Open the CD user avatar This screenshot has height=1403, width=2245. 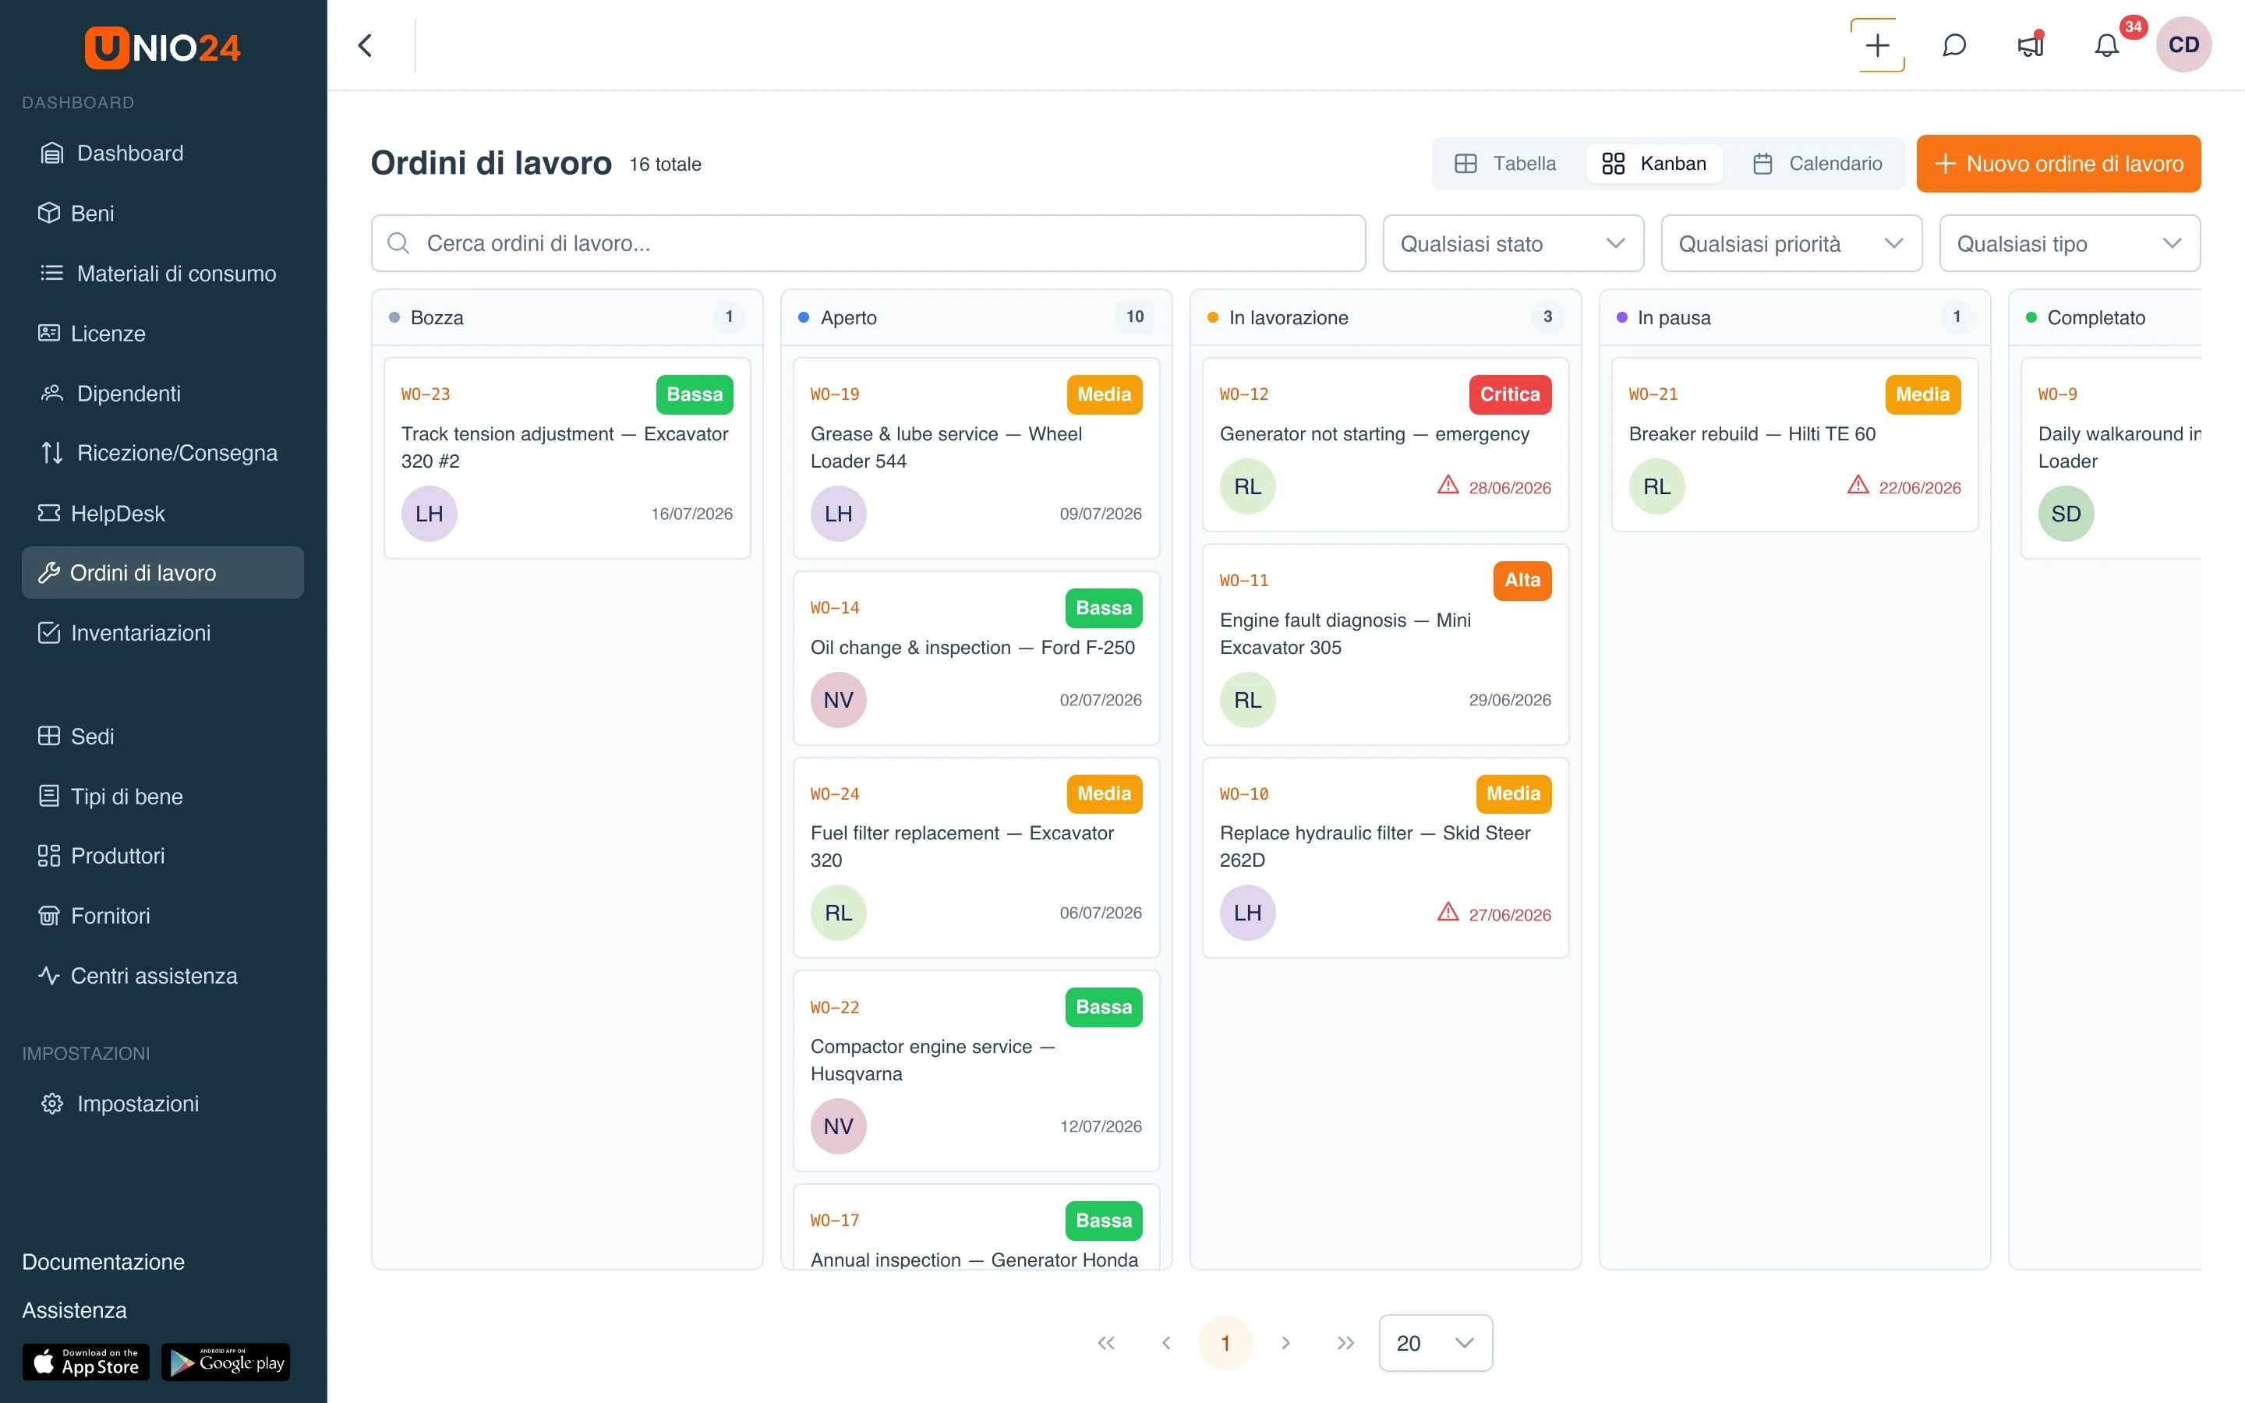(x=2183, y=44)
